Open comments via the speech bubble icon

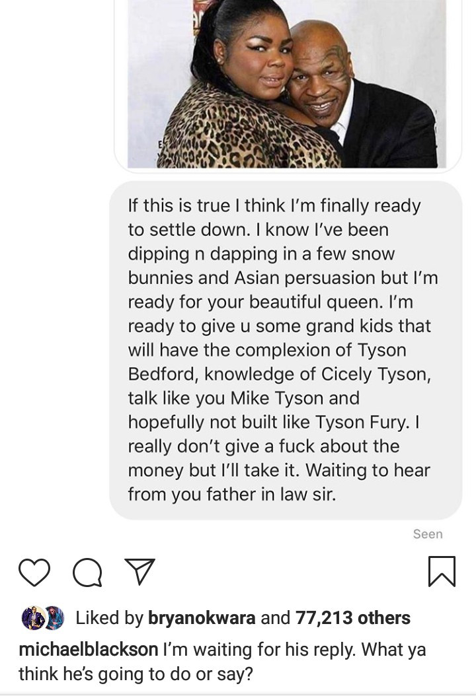click(87, 572)
